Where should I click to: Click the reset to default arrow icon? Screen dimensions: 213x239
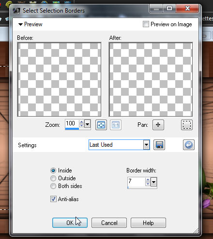click(189, 145)
